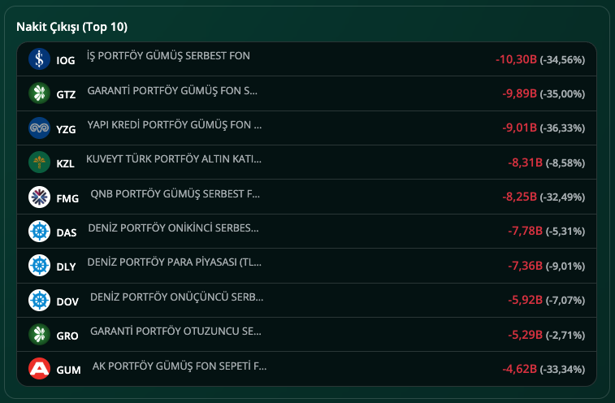Click the Nakit Çıkışı (Top 10) heading
615x403 pixels.
(71, 27)
